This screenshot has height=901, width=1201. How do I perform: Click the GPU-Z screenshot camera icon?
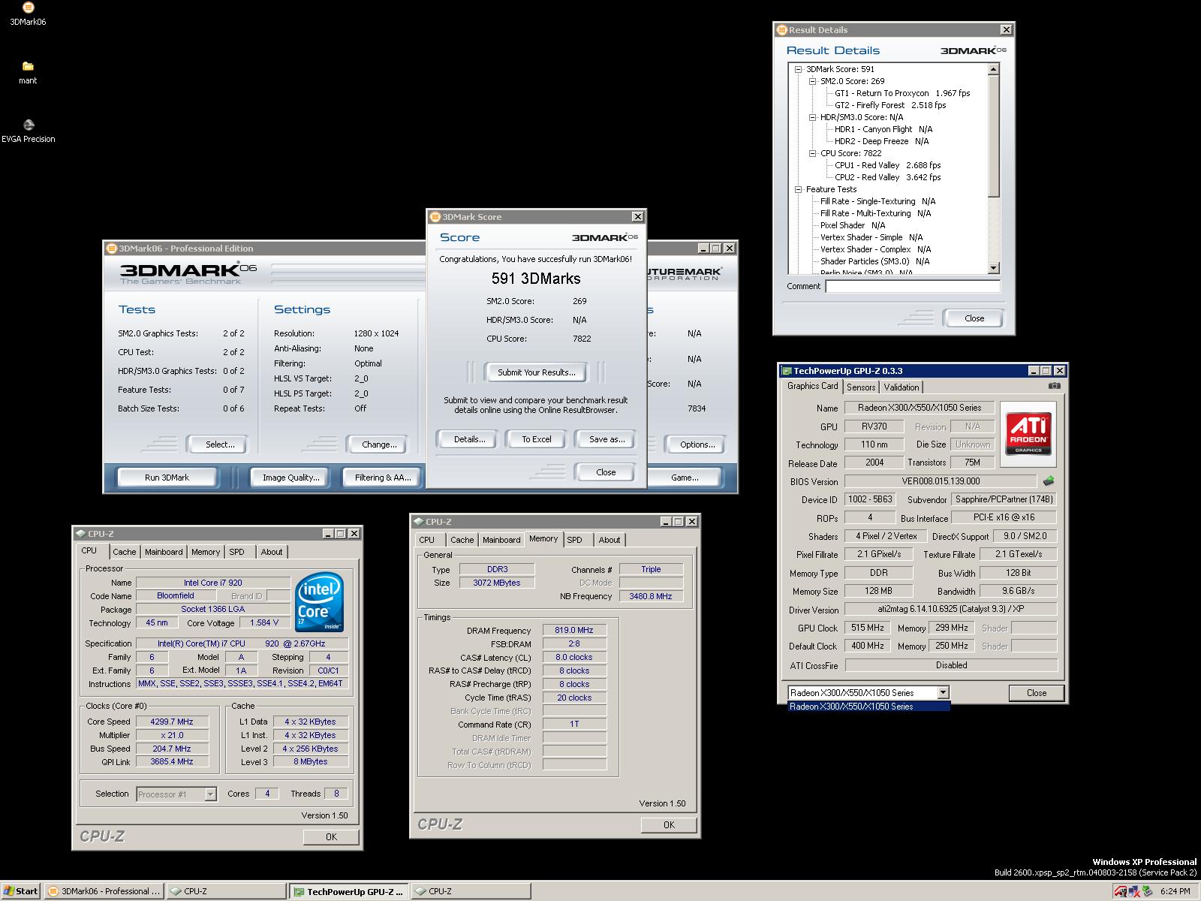click(1055, 386)
